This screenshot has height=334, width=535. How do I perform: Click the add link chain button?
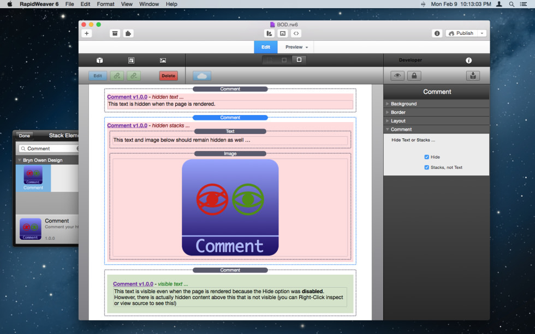click(x=117, y=76)
